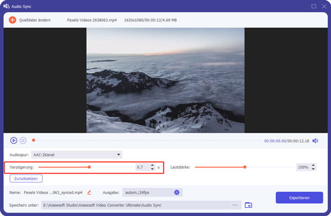This screenshot has height=216, width=331.
Task: Open output settings with the gear icon
Action: click(177, 192)
